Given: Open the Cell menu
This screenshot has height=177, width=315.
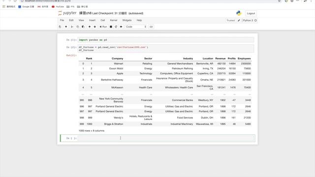Looking at the screenshot, I should pyautogui.click(x=103, y=20).
